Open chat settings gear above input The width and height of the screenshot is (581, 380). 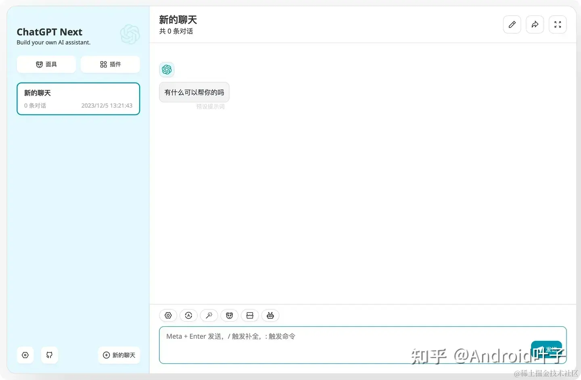168,315
